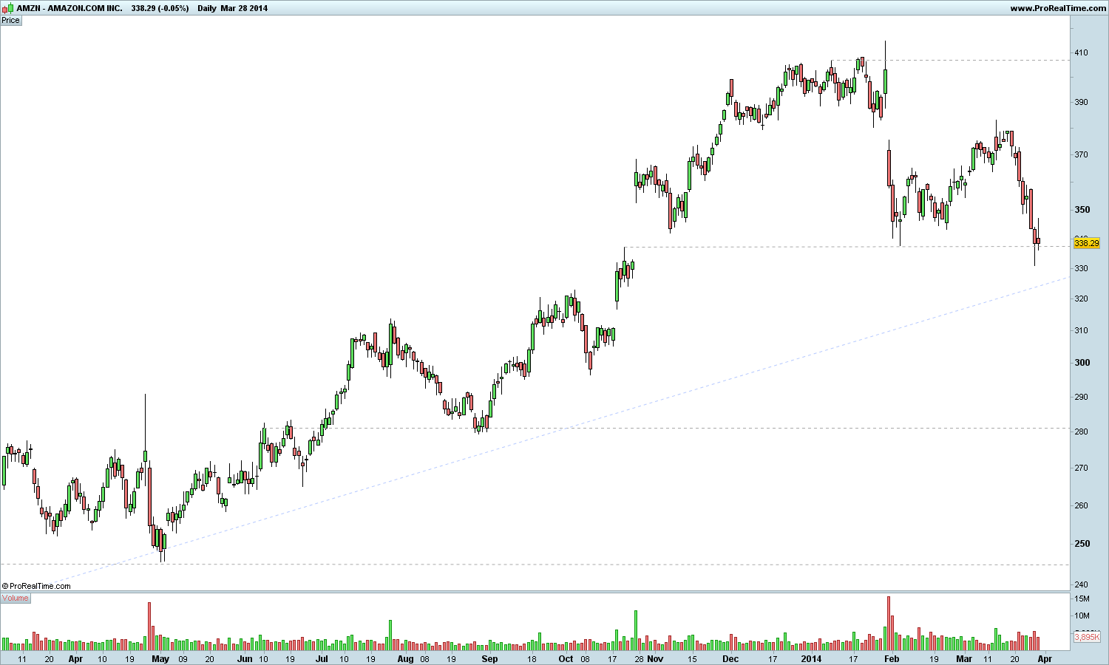Click the Oct label on date axis
Image resolution: width=1109 pixels, height=665 pixels.
click(x=566, y=658)
